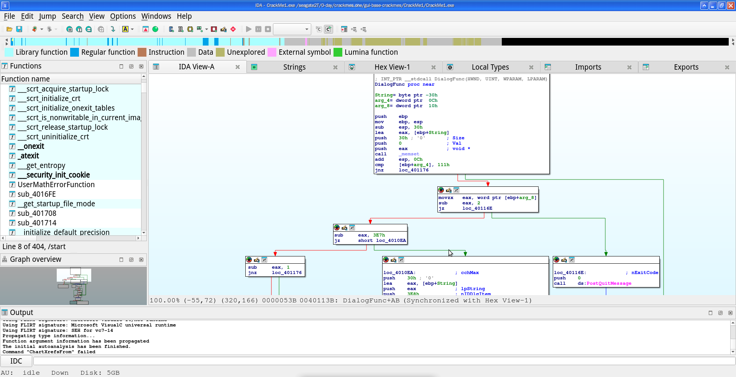Open the File menu
The image size is (736, 377).
pos(9,16)
